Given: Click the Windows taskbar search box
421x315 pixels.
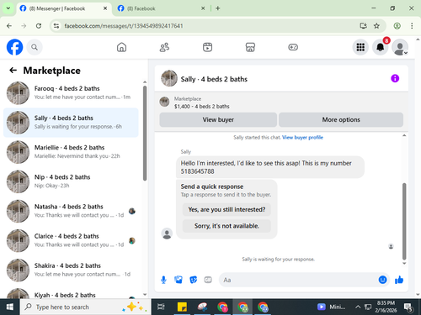Looking at the screenshot, I should (85, 307).
